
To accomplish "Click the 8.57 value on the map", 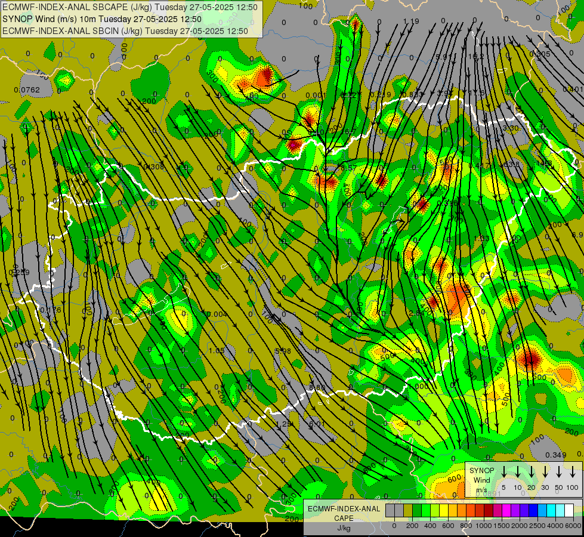I will [x=349, y=168].
